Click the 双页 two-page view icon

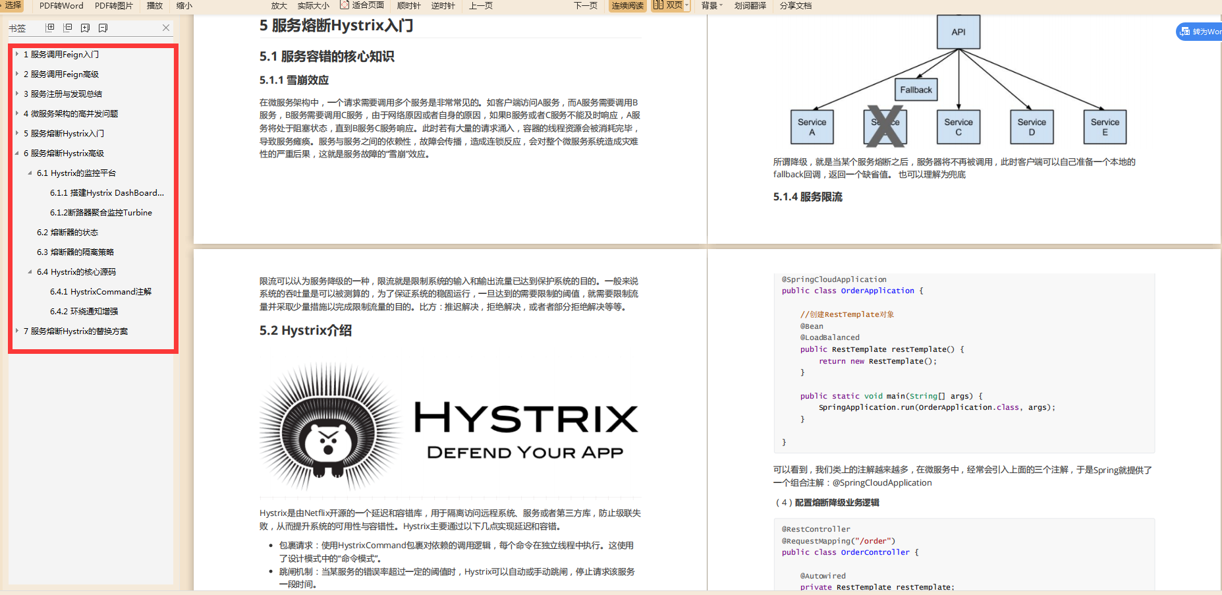[658, 5]
